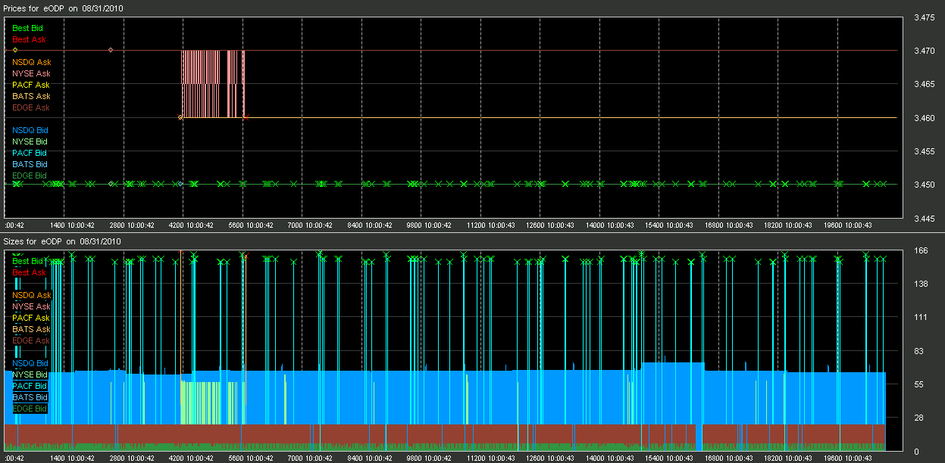Click 'BATS Bid' legend entry in Prices chart

pos(30,164)
